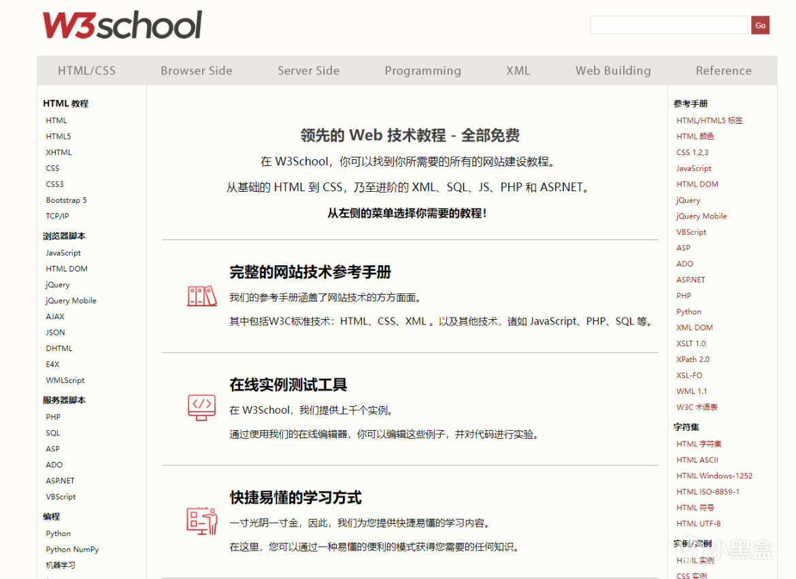The height and width of the screenshot is (579, 796).
Task: Open jQuery Mobile in left sidebar
Action: [71, 301]
